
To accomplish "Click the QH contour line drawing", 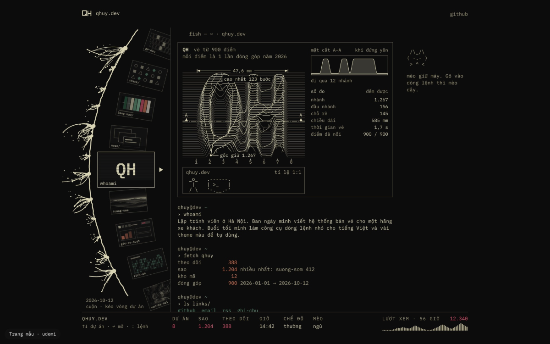I will point(243,114).
